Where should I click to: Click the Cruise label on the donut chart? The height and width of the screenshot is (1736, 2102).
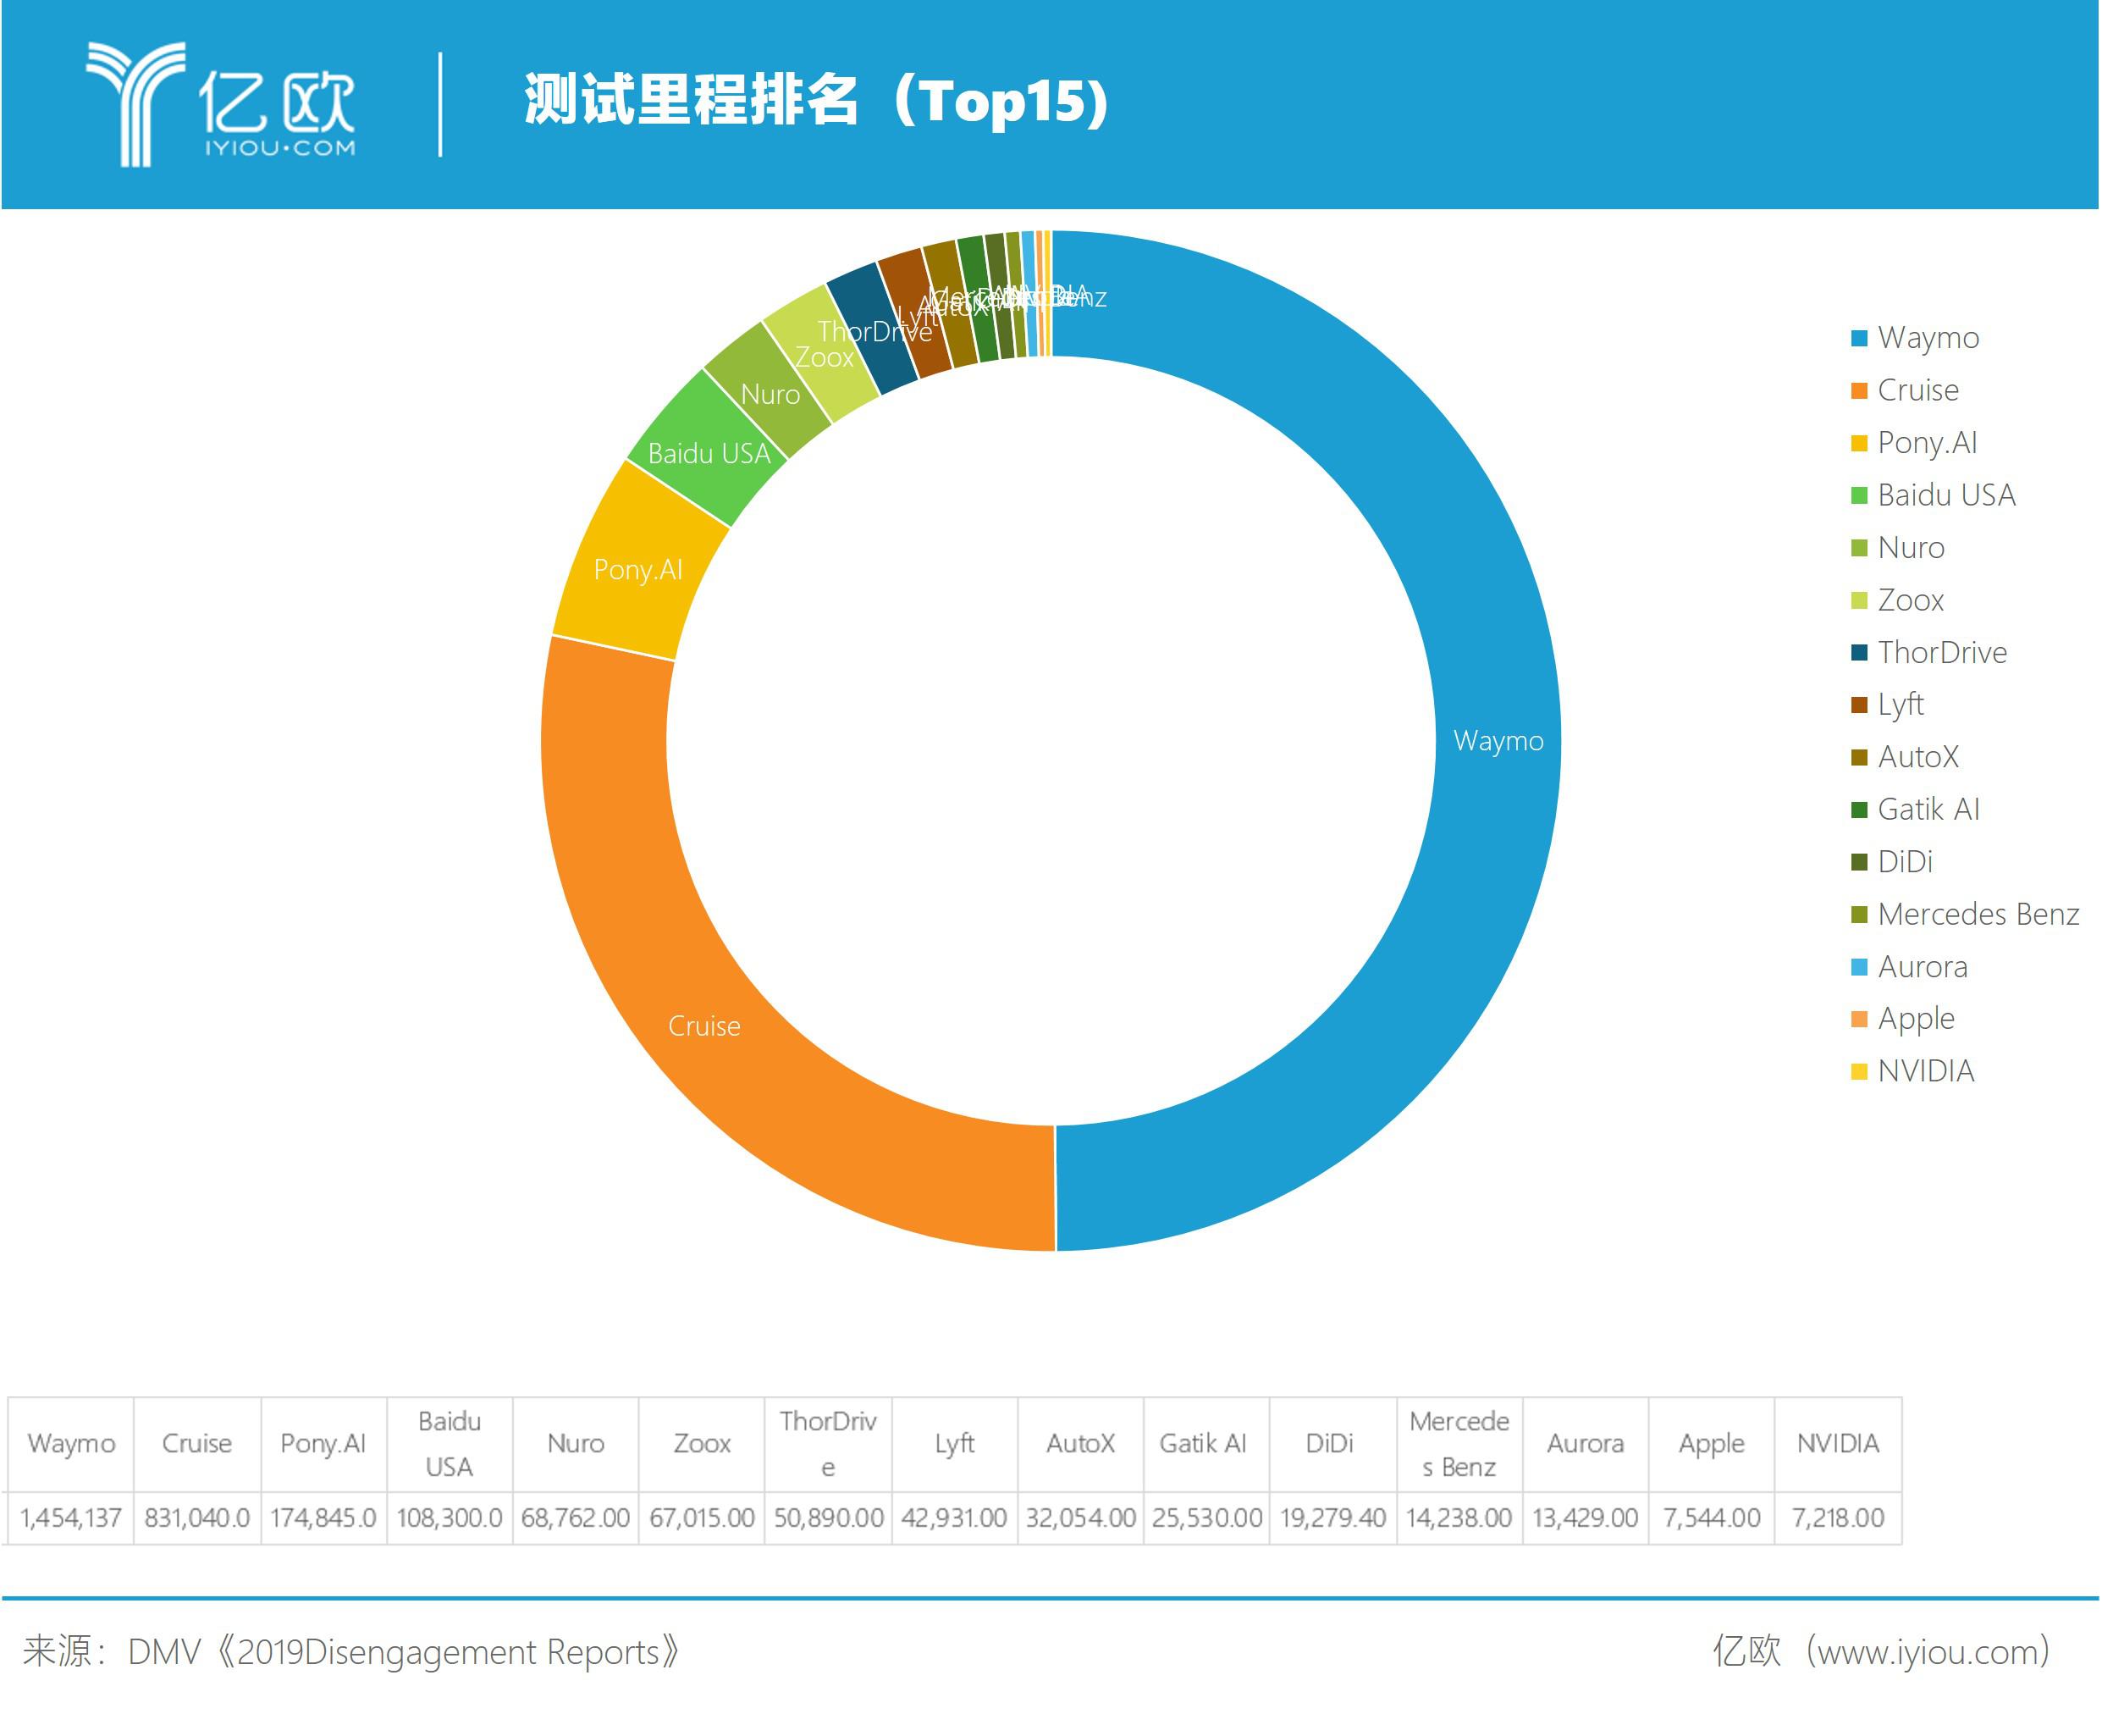[703, 1026]
